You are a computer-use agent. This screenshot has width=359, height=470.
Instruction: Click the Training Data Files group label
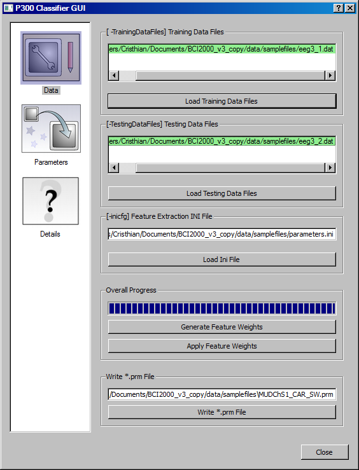coord(165,32)
